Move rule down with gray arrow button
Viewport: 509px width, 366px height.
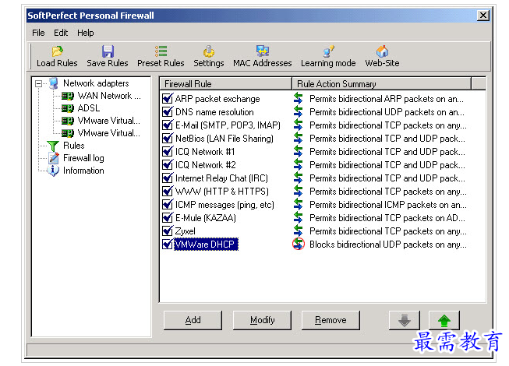[x=405, y=320]
